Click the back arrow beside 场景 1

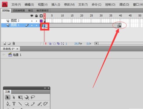tap(4, 55)
